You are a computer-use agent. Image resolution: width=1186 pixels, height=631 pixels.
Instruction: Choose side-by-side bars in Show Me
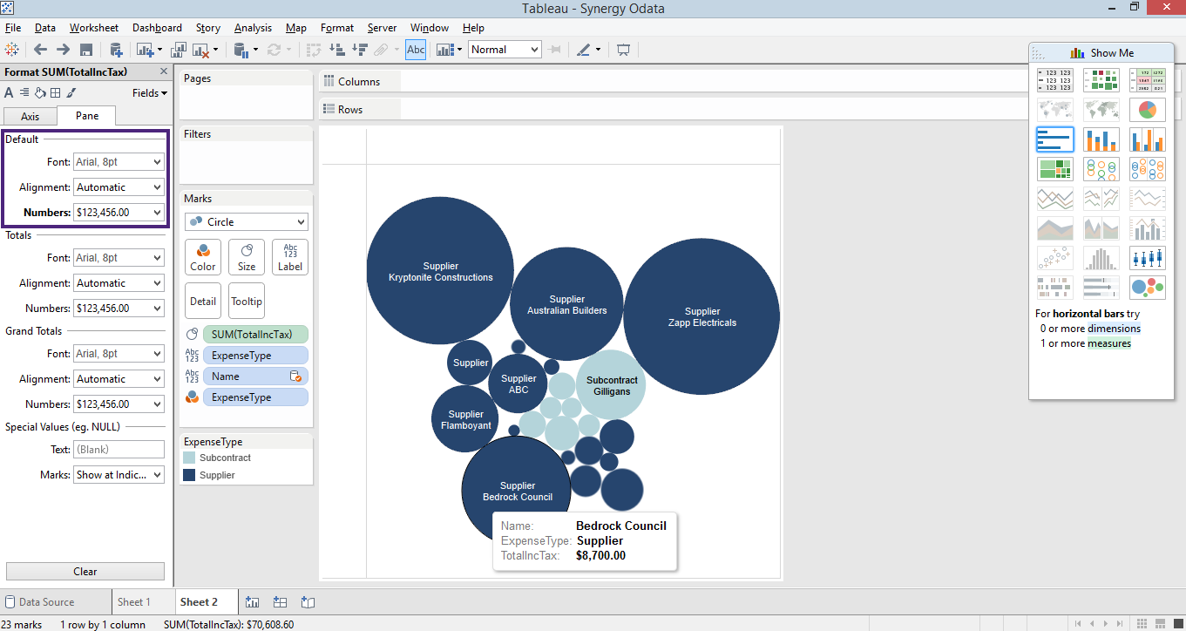(1147, 139)
